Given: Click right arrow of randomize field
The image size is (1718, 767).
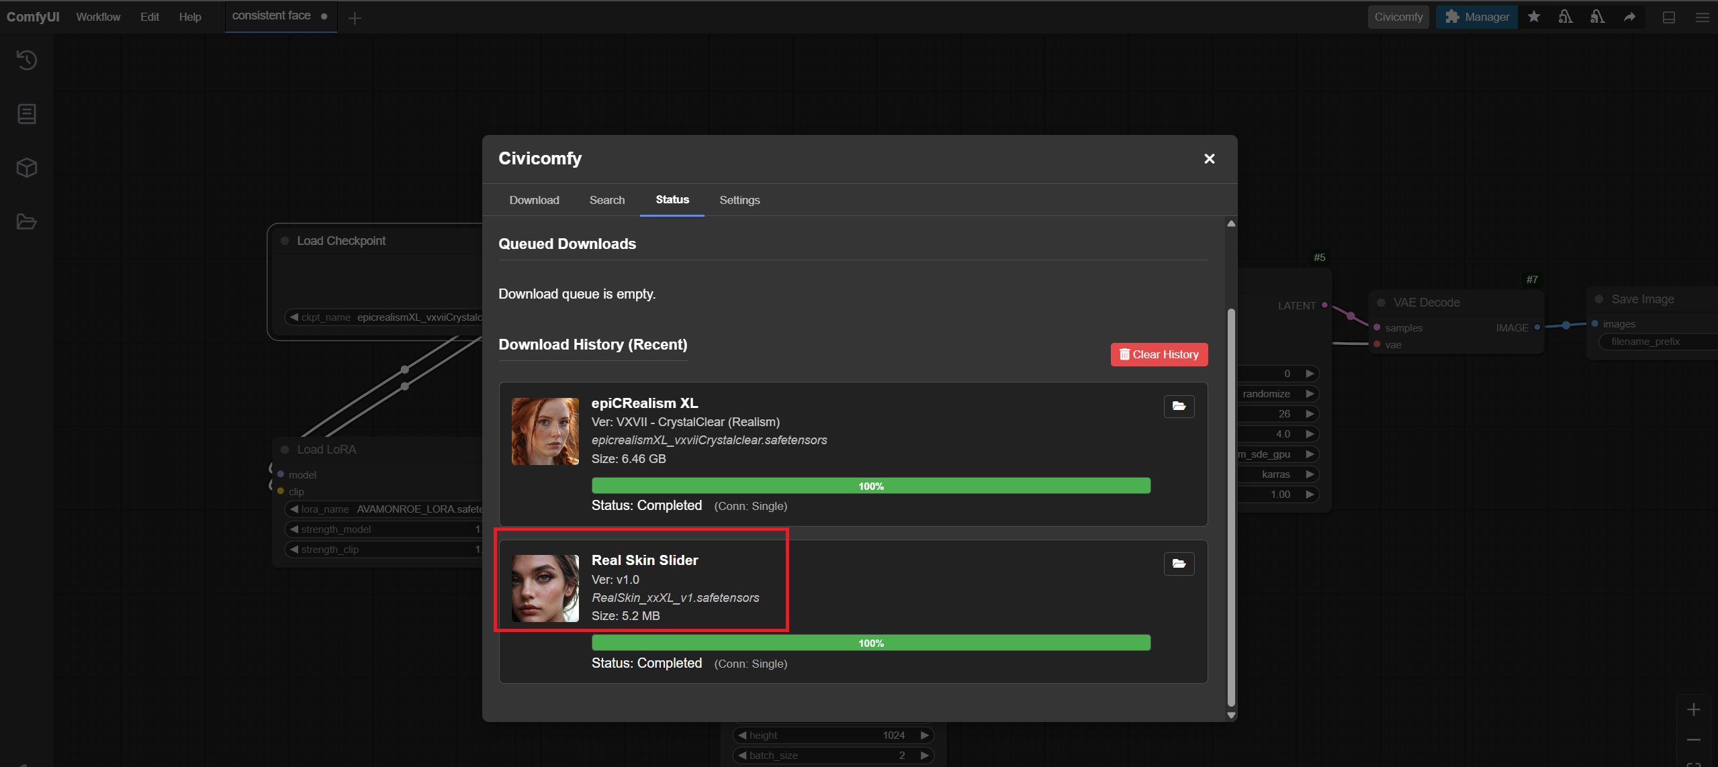Looking at the screenshot, I should coord(1310,394).
